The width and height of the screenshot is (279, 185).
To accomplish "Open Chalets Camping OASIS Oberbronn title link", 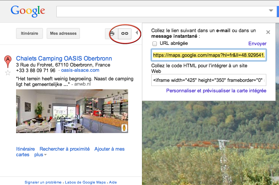I will [64, 58].
